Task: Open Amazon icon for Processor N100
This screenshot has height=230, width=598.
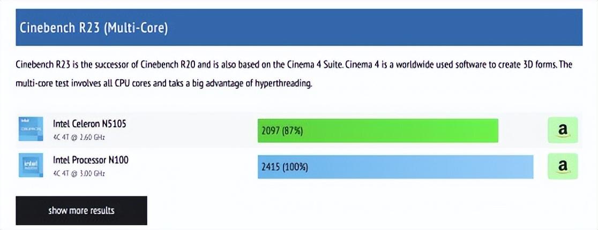Action: tap(563, 166)
